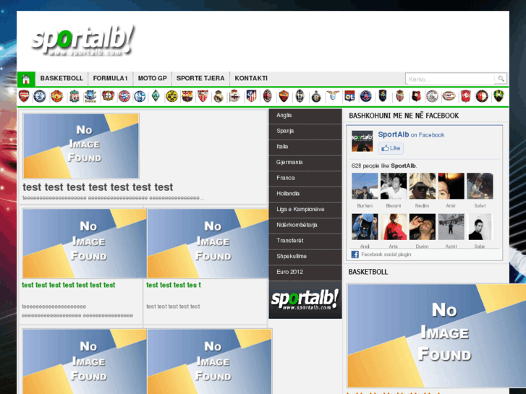Open green article 'test test test tes t'
526x394 pixels.
pyautogui.click(x=174, y=285)
